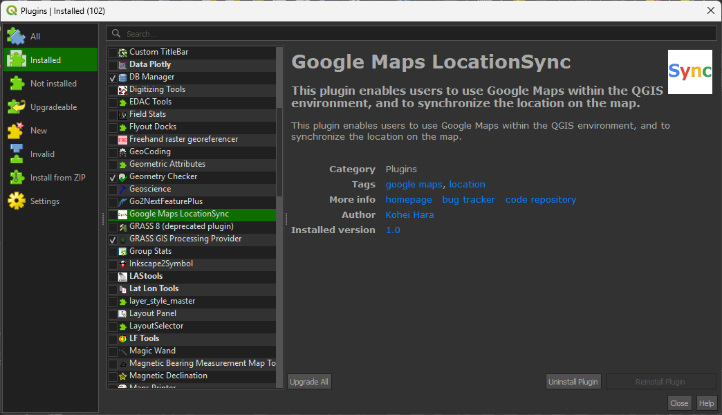Screen dimensions: 722x415
Task: Click the Geoscience plugin icon
Action: click(122, 190)
